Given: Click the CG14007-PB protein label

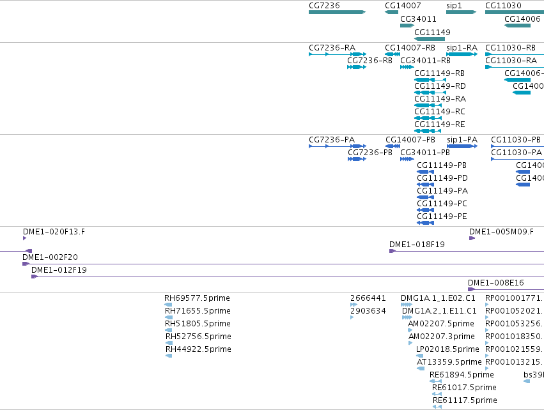Looking at the screenshot, I should (x=410, y=140).
